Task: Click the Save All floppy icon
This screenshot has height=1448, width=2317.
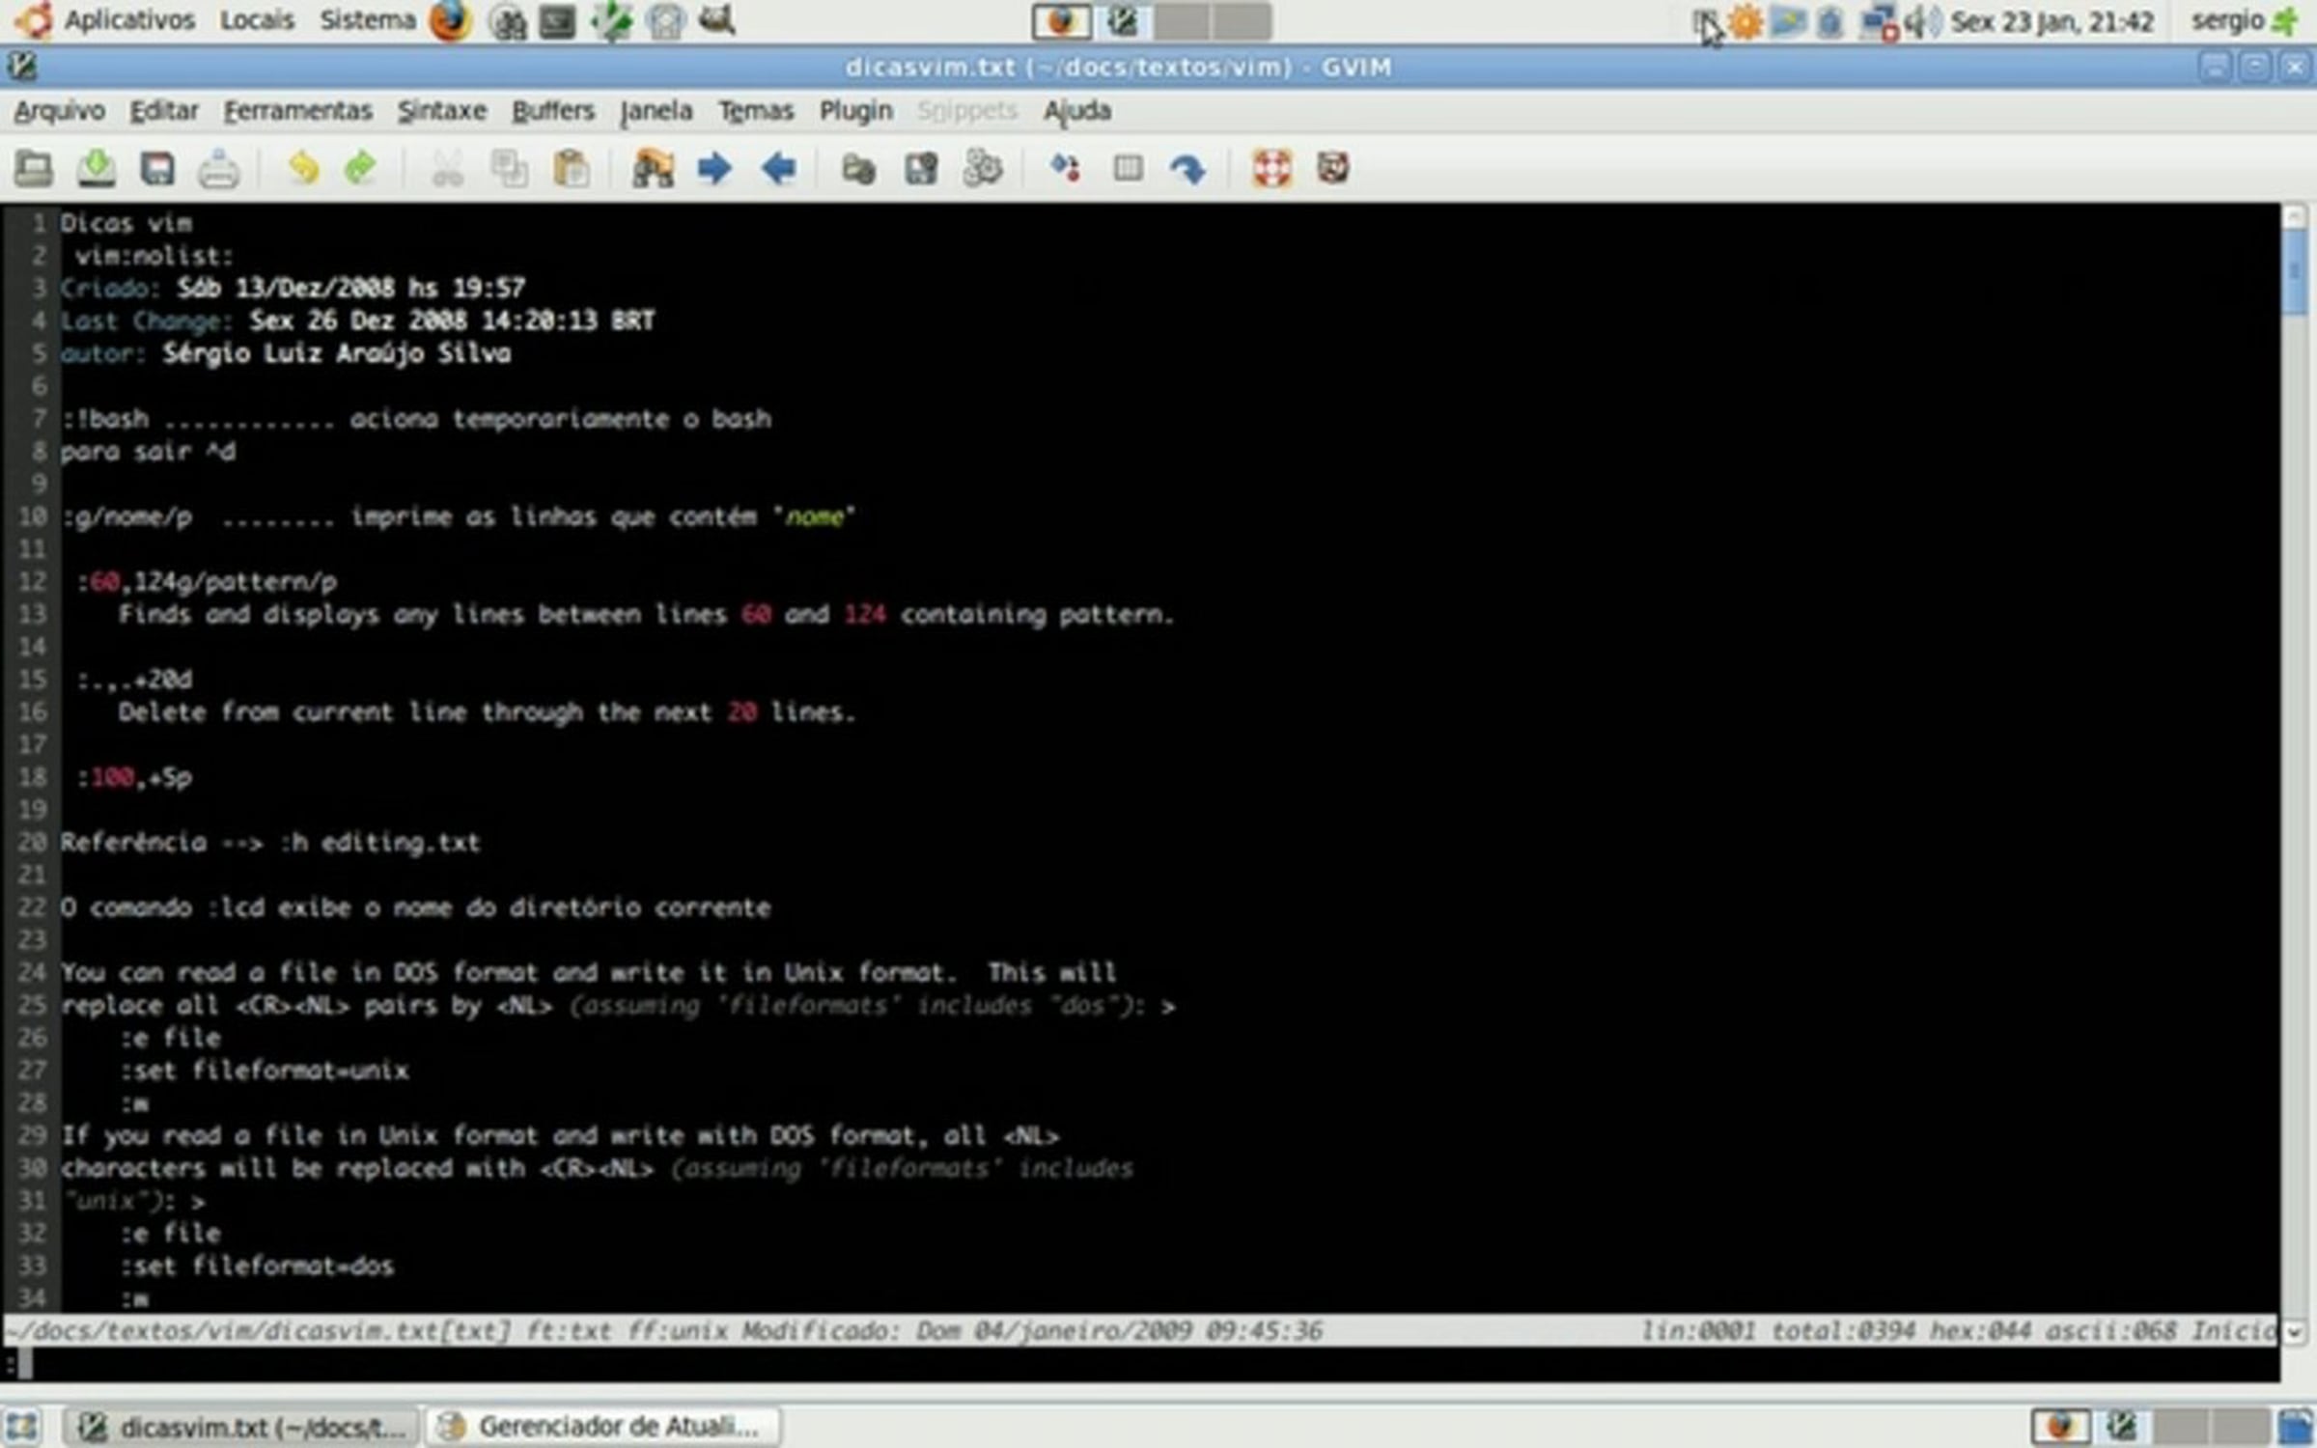Action: (156, 169)
